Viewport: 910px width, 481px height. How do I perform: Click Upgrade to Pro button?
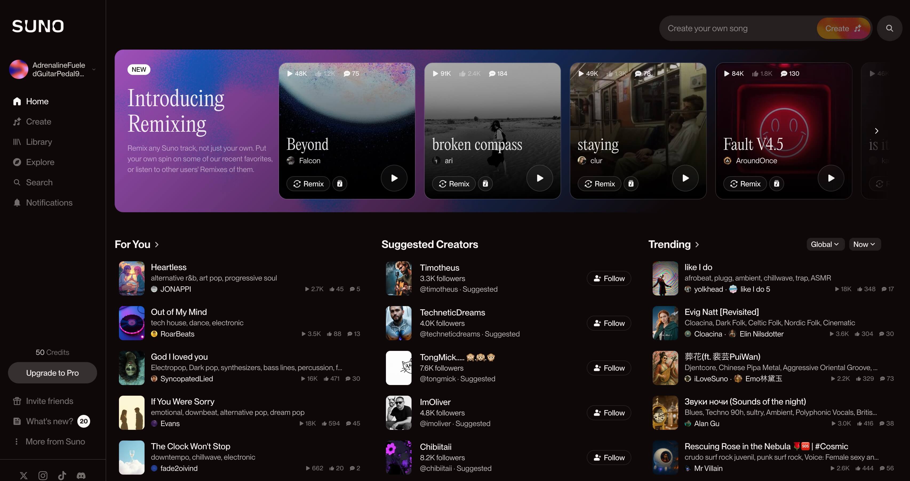pos(52,373)
